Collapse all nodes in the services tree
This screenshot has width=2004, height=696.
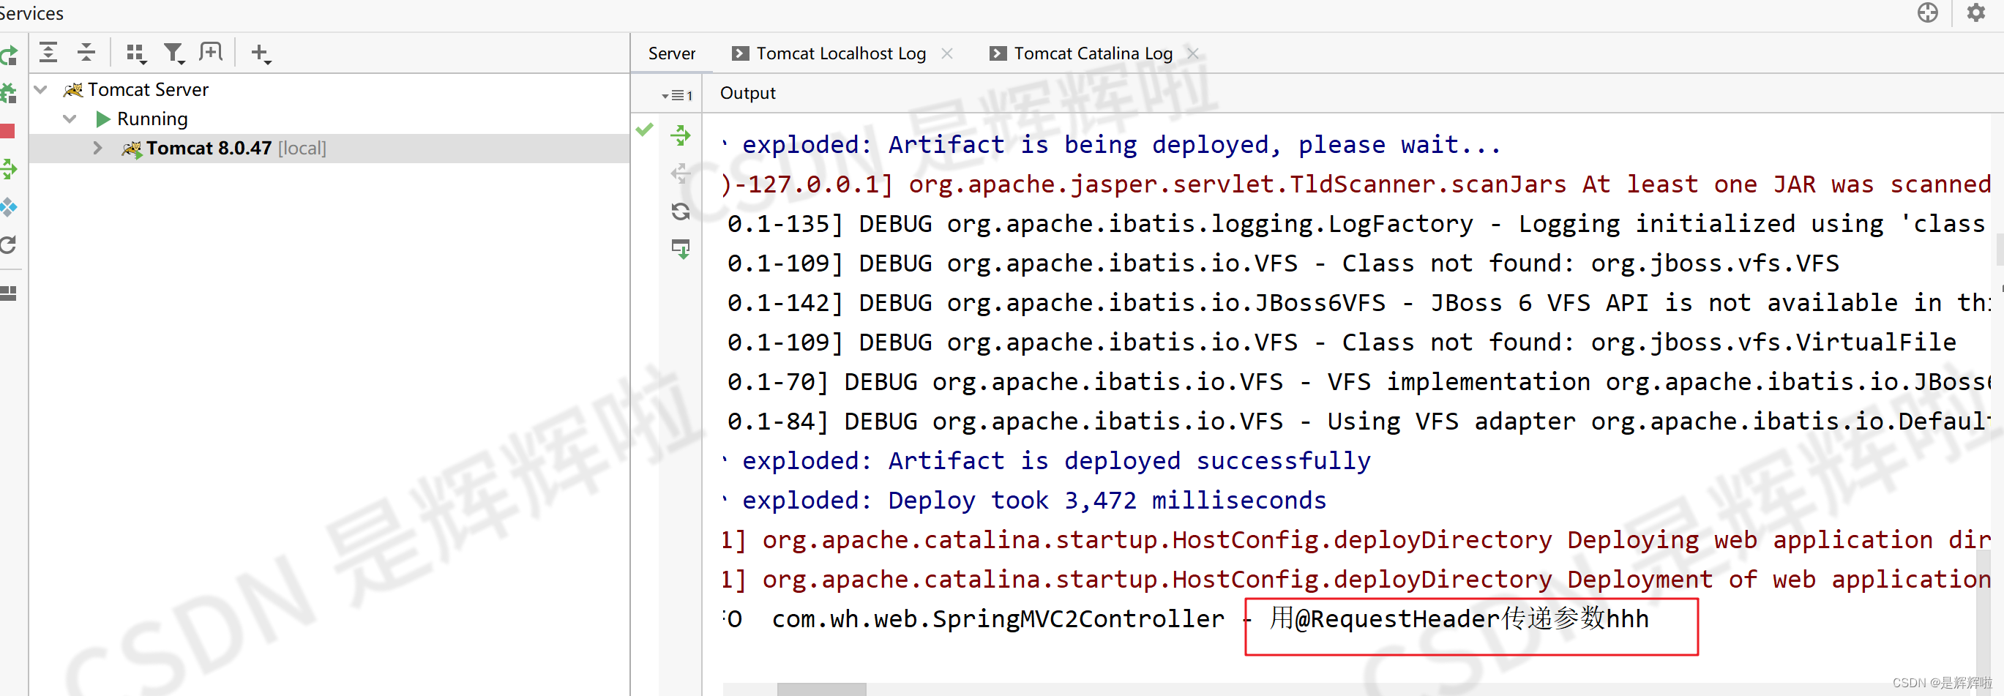tap(86, 52)
